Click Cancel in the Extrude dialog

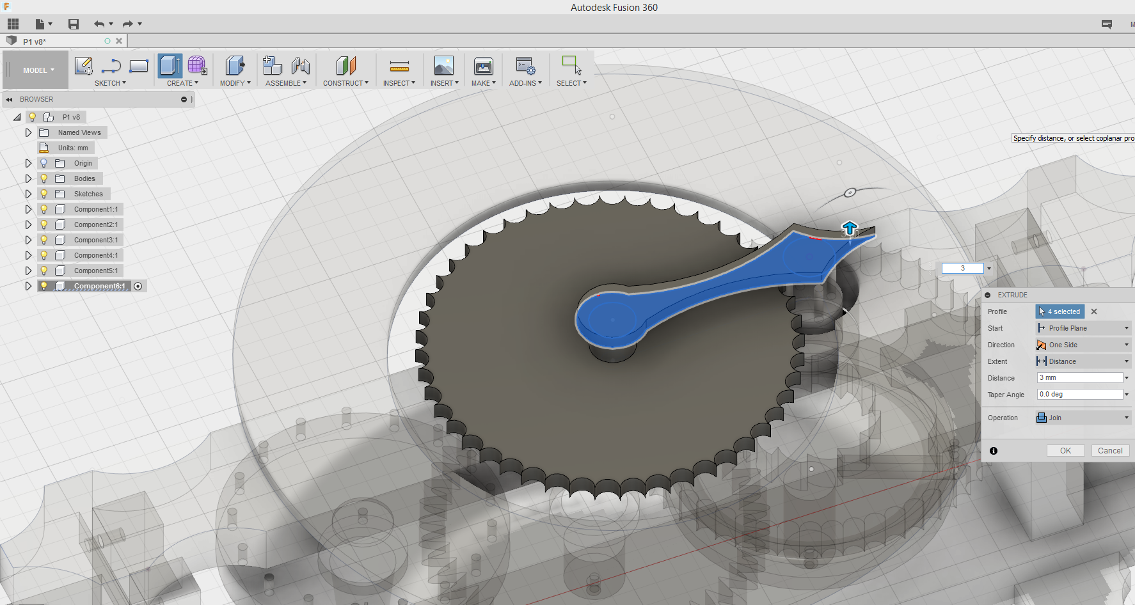[x=1110, y=451]
